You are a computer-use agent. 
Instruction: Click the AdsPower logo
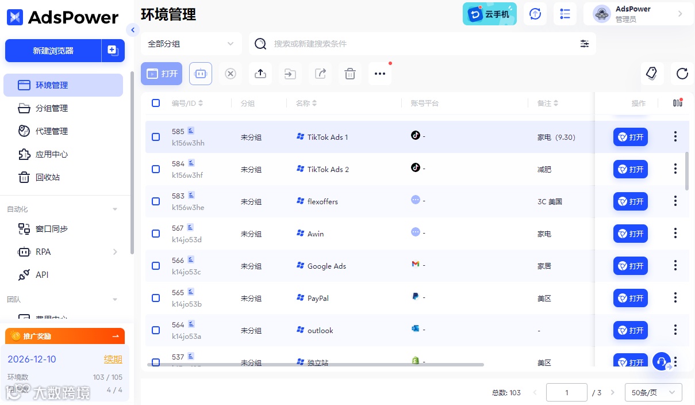pyautogui.click(x=63, y=17)
